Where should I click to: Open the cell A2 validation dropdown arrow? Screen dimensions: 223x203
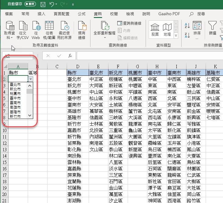[30, 79]
